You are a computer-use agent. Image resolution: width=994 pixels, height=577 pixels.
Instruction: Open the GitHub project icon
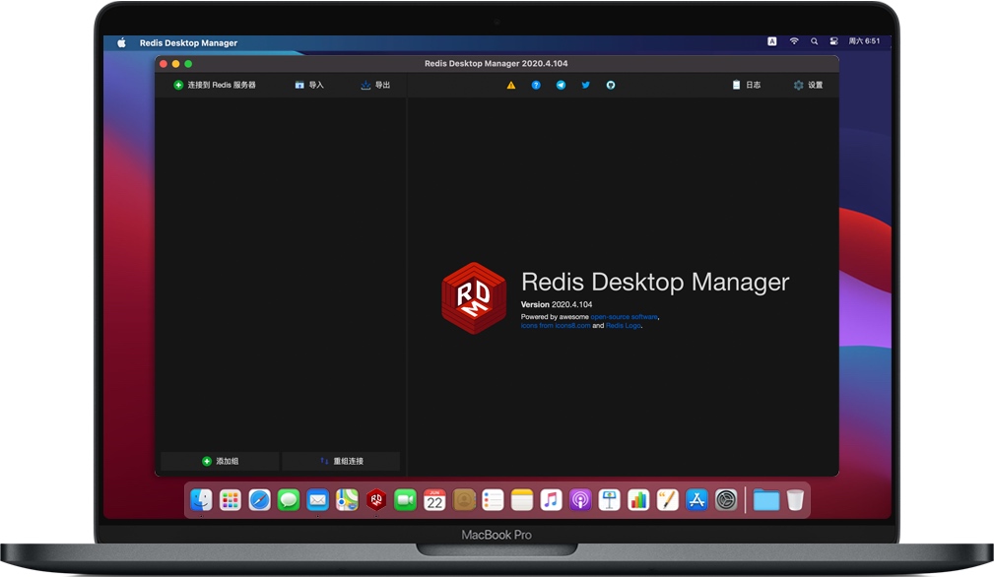[609, 85]
